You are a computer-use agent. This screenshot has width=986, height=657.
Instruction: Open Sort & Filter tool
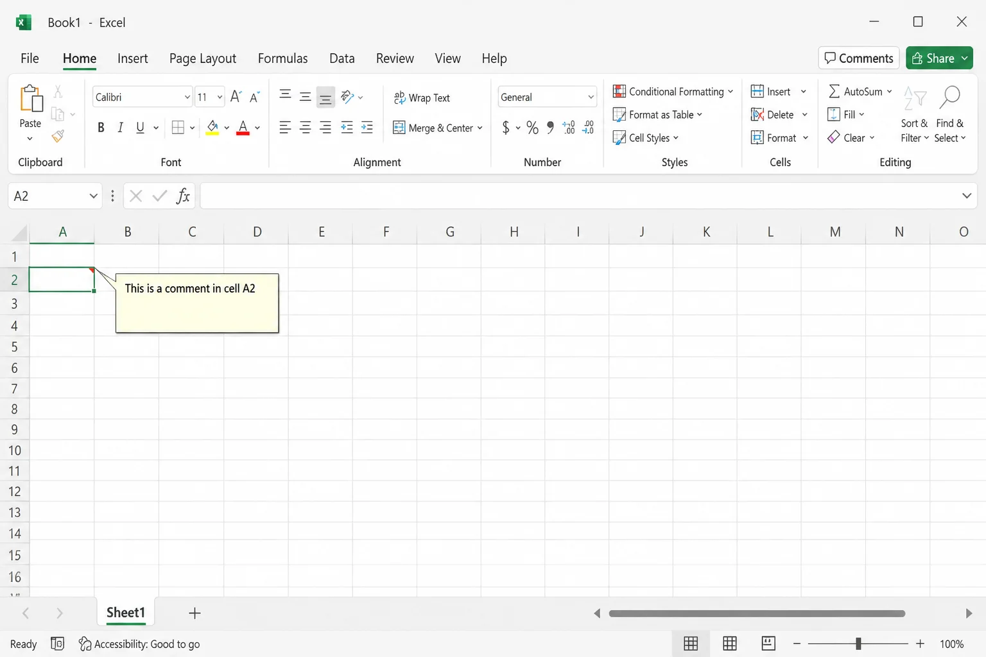[x=914, y=113]
